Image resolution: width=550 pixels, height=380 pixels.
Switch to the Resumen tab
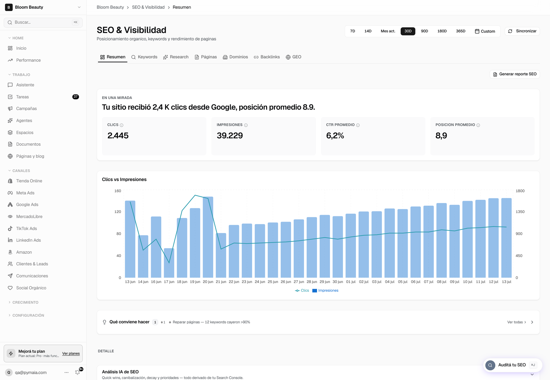point(113,57)
